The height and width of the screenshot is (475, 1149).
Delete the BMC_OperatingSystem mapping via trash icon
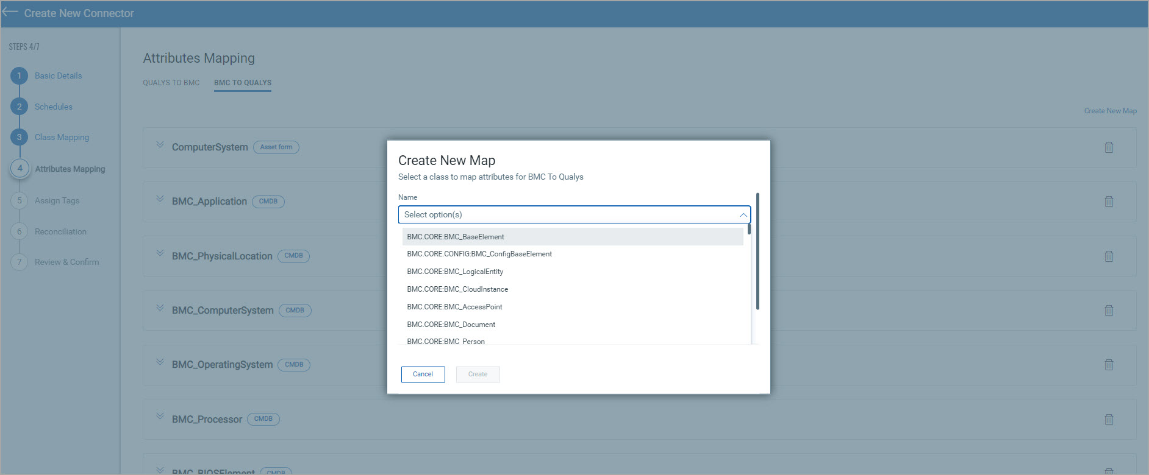1109,365
